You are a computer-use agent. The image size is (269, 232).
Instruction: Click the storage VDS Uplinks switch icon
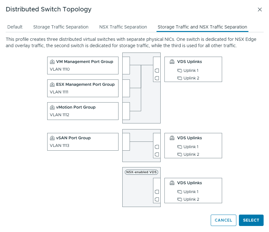pos(172,138)
